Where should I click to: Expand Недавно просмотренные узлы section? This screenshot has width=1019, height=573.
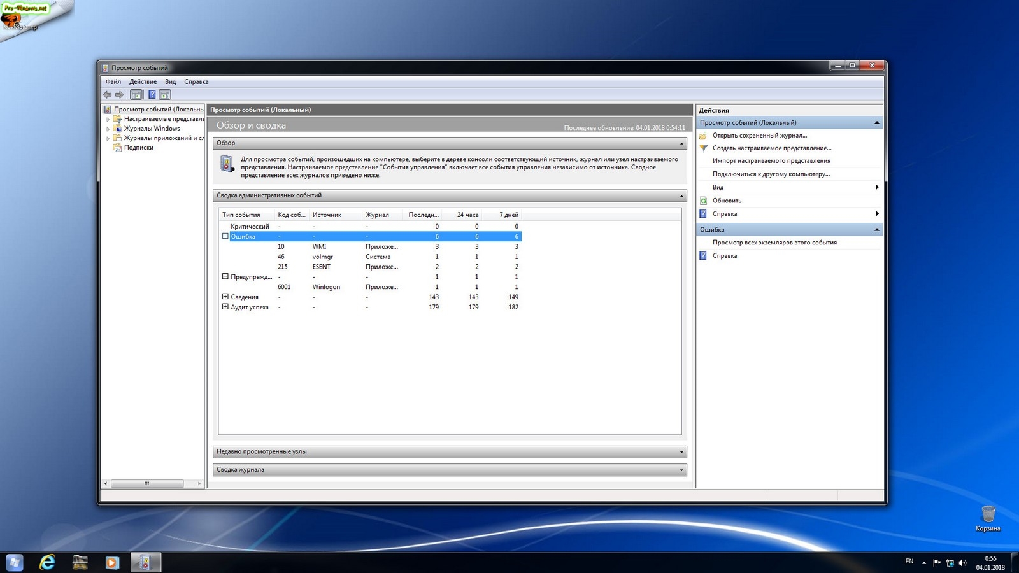tap(681, 452)
